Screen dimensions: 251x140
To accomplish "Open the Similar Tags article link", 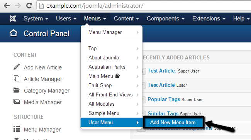I will click(163, 113).
